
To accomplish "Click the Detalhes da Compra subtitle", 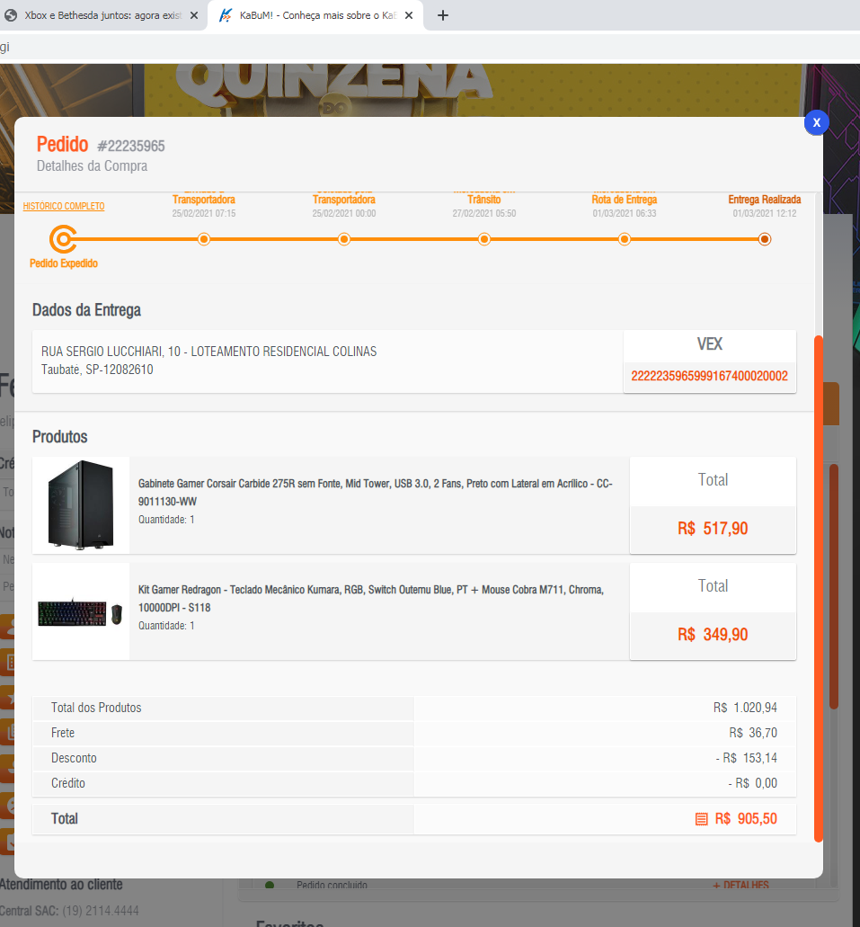I will (92, 166).
